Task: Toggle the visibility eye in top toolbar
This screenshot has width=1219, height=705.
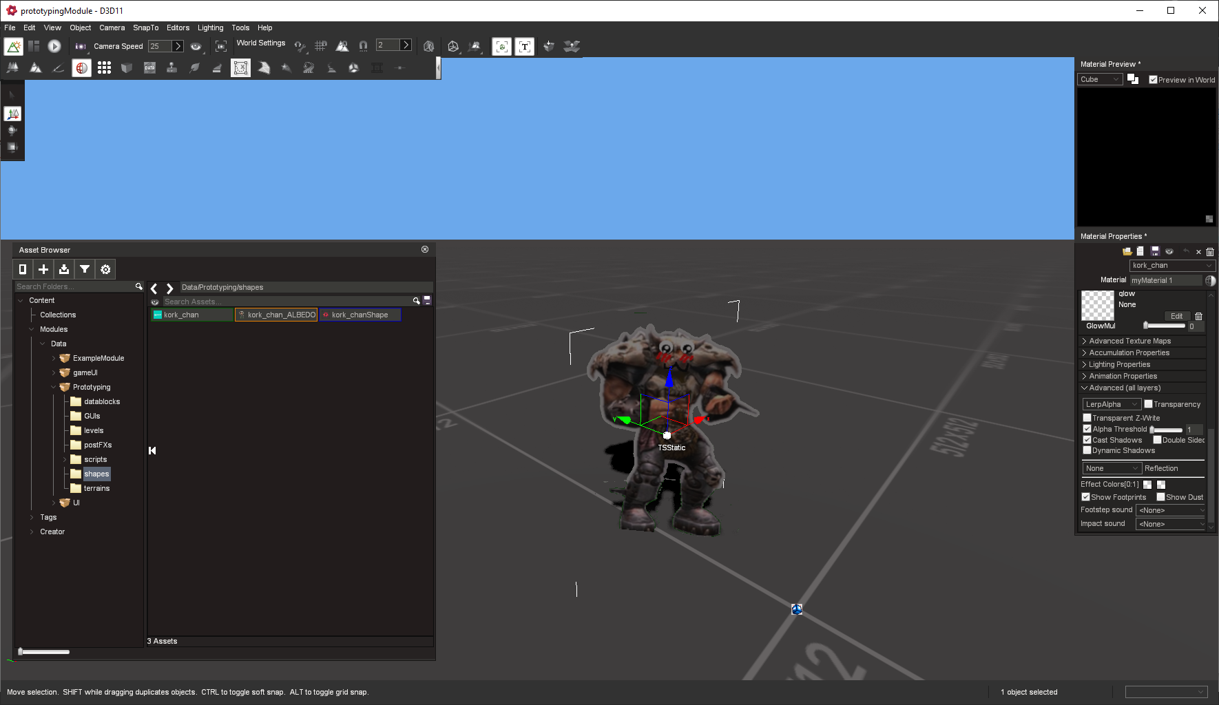Action: point(196,46)
